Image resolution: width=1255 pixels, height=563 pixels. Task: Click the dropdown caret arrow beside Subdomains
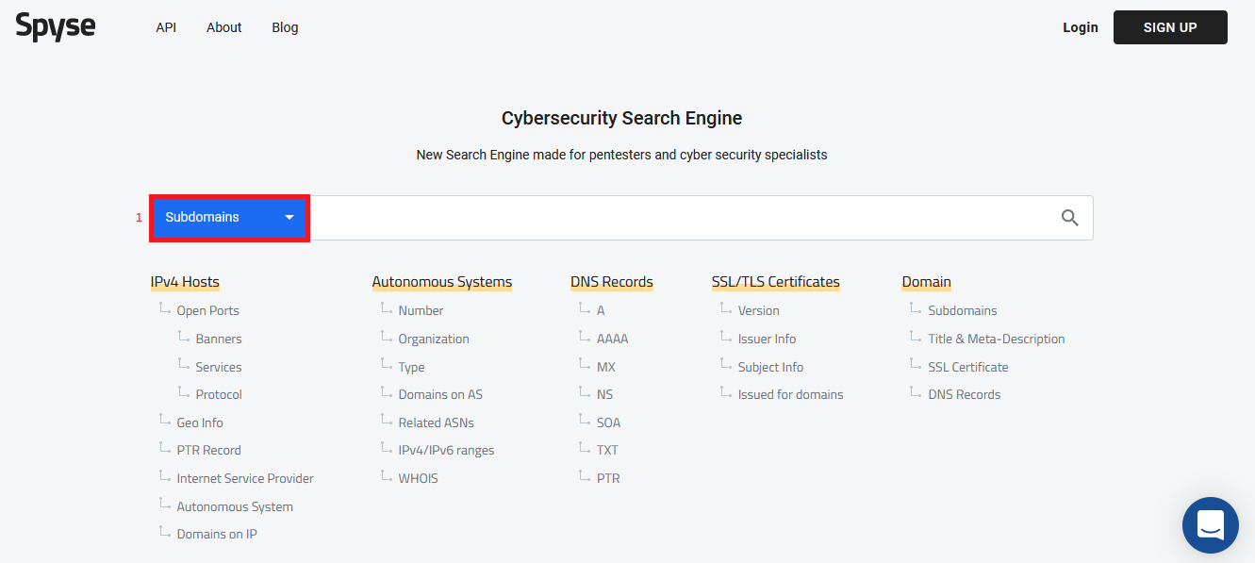(289, 218)
